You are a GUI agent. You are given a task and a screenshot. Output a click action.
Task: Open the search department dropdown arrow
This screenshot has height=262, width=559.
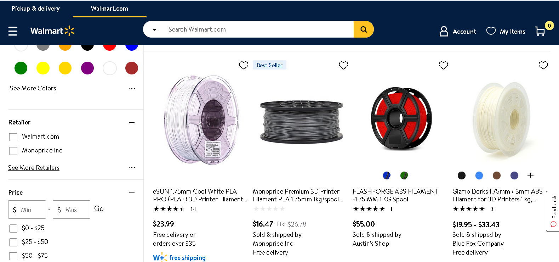point(154,30)
